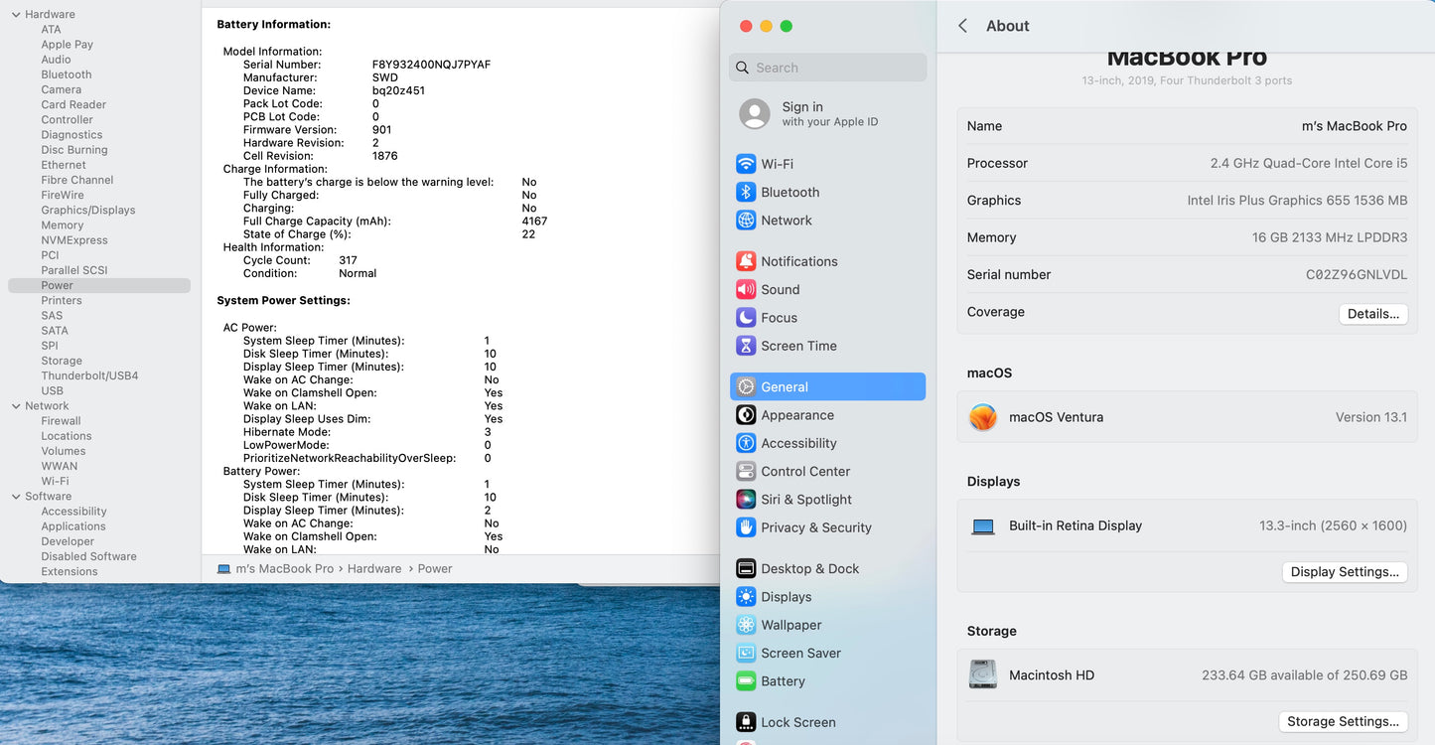
Task: Open Privacy & Security hand icon
Action: tap(746, 527)
